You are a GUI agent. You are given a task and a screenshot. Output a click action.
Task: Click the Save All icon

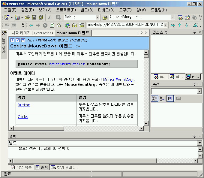(41, 17)
